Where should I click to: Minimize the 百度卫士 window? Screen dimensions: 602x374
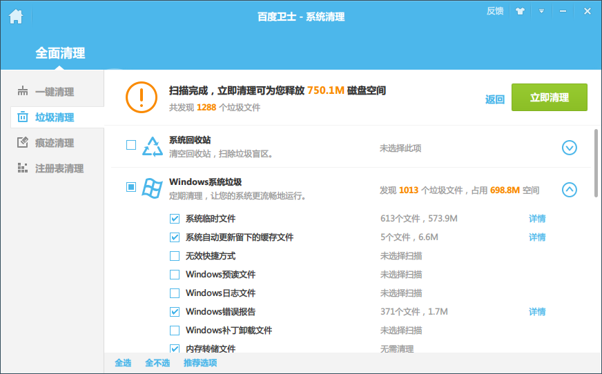563,11
